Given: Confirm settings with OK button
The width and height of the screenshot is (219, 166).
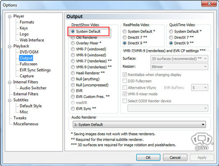Looking at the screenshot, I should tap(148, 158).
